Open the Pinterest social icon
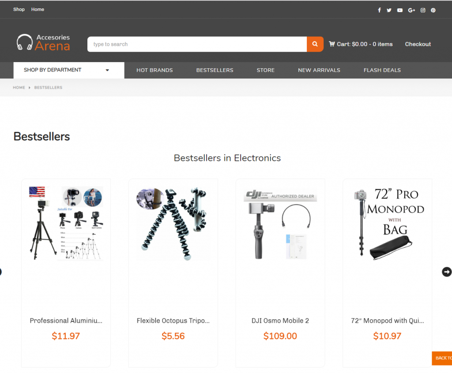This screenshot has height=373, width=452. coord(433,10)
